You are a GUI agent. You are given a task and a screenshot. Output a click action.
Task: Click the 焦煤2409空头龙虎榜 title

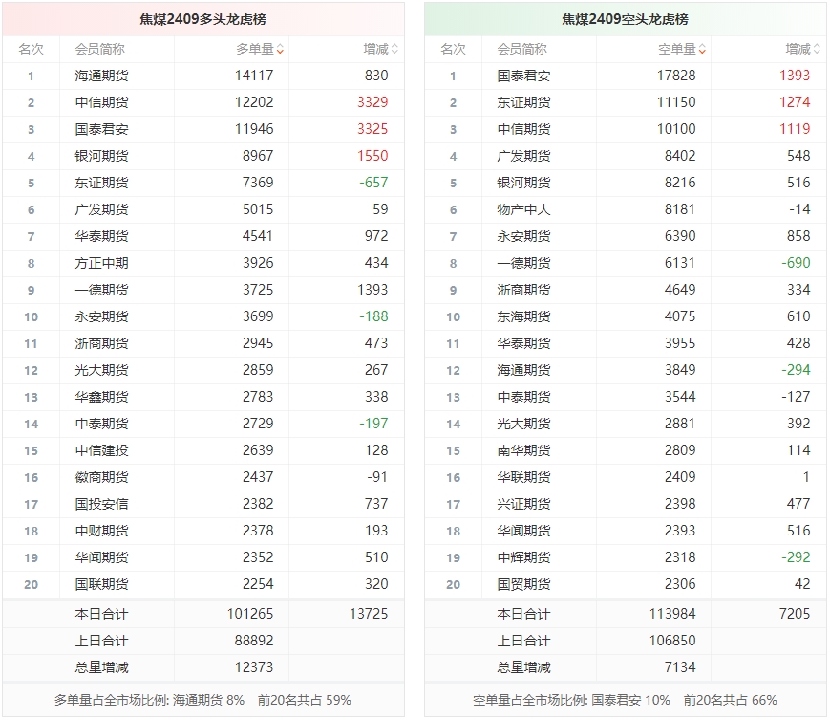tap(625, 20)
